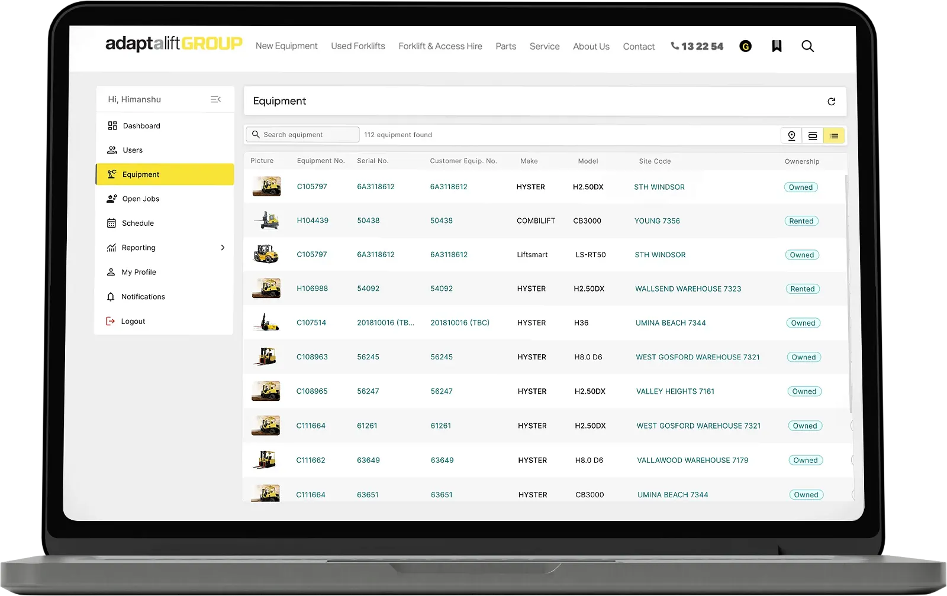The image size is (947, 596).
Task: Click customer equip number 201810016 (TBC)
Action: coord(460,323)
